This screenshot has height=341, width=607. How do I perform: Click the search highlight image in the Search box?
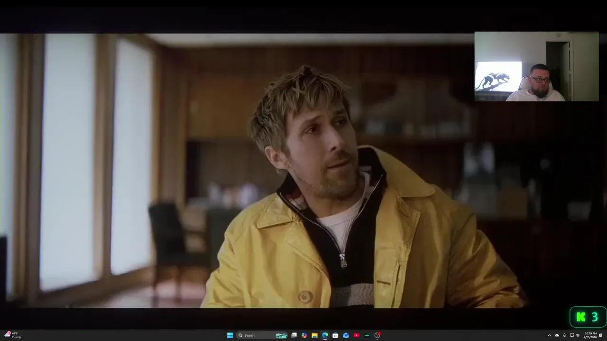pyautogui.click(x=282, y=335)
